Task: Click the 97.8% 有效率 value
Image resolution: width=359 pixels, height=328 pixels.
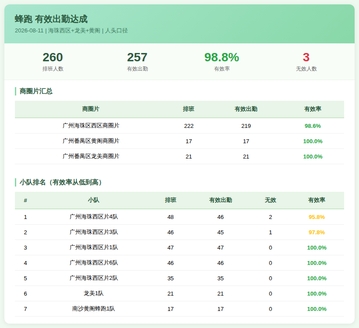Action: tap(317, 233)
